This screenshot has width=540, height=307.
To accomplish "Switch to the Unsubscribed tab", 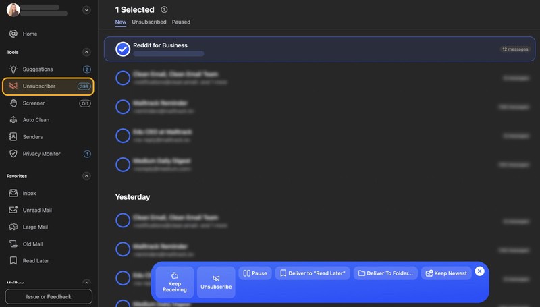I will (149, 22).
